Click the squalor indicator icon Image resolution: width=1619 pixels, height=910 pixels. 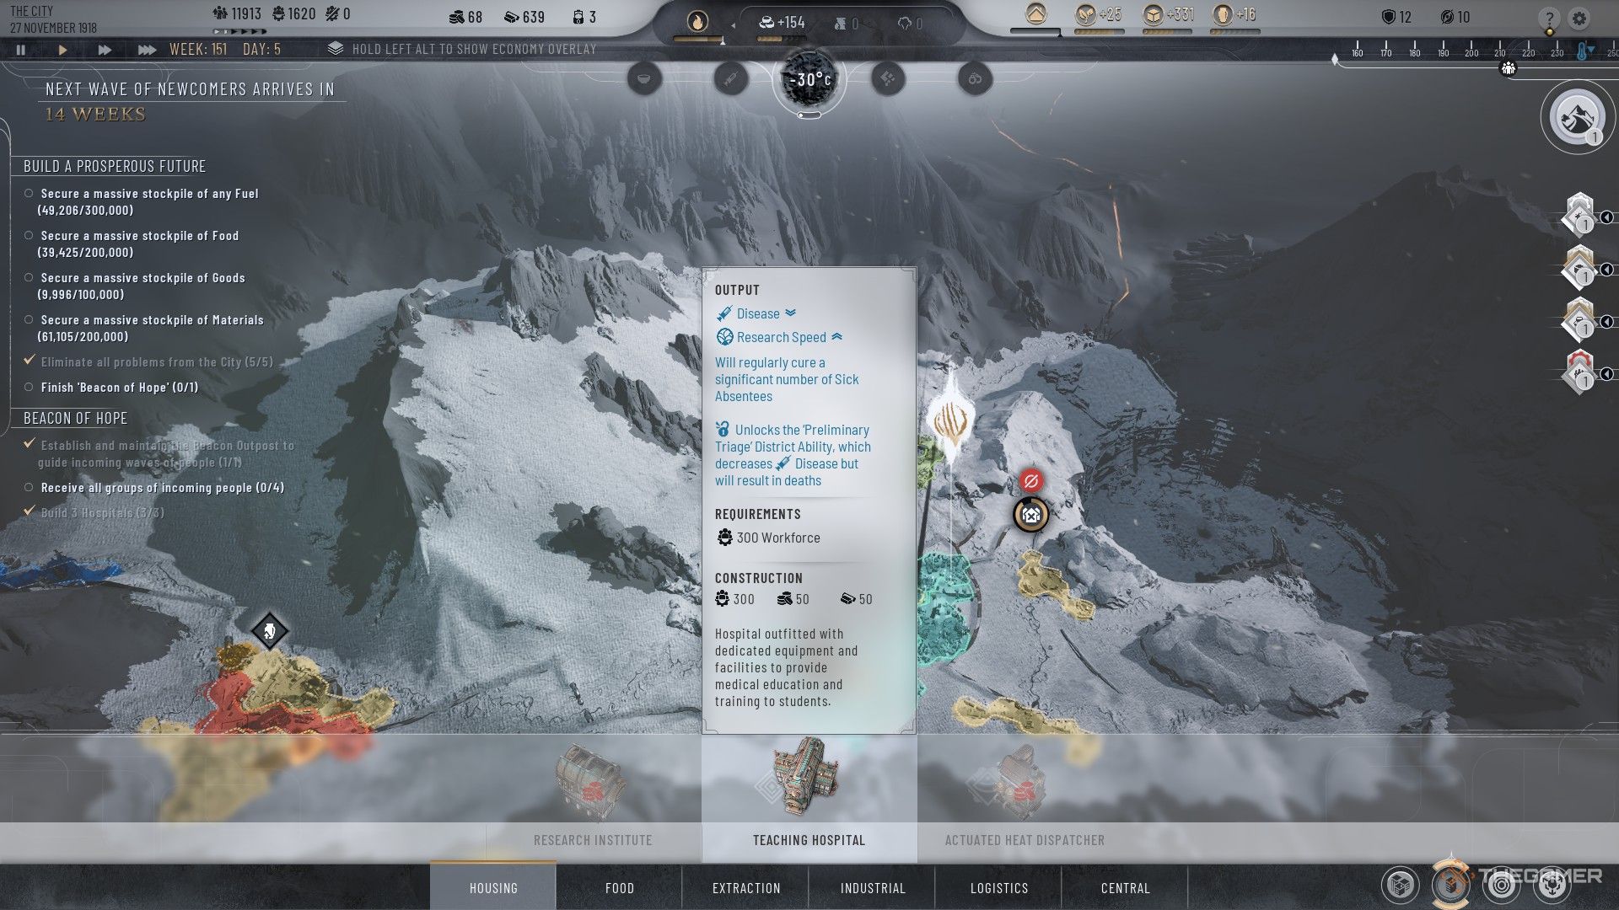888,79
